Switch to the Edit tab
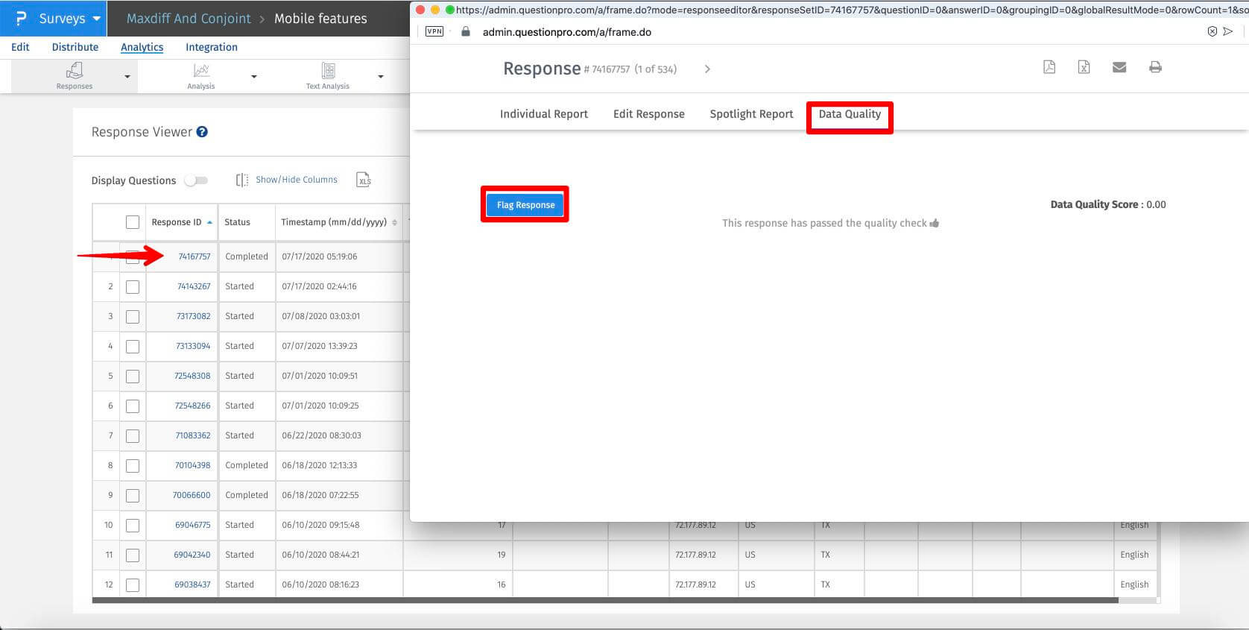 (20, 47)
